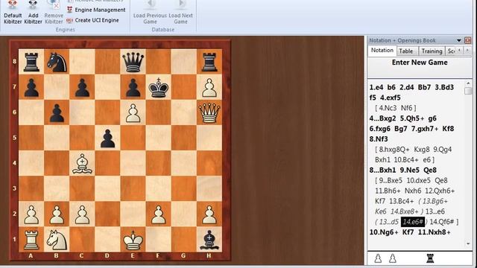477x268 pixels.
Task: Click the Remove Kibitzer button
Action: point(54,12)
